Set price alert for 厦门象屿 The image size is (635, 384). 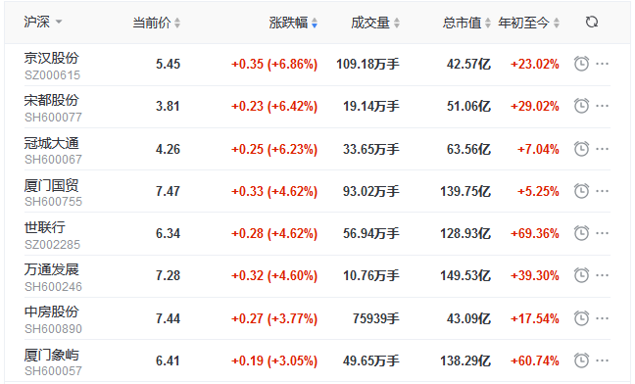pyautogui.click(x=581, y=360)
